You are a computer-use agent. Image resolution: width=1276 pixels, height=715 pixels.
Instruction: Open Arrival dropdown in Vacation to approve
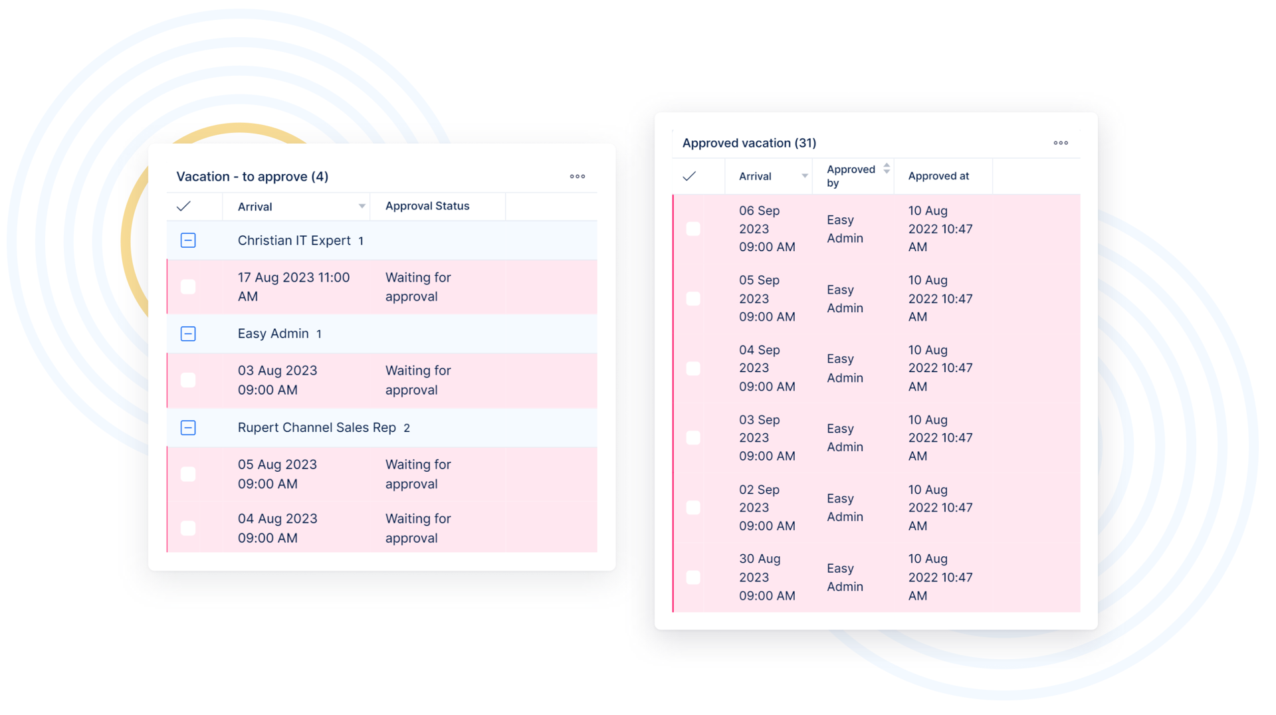click(362, 207)
